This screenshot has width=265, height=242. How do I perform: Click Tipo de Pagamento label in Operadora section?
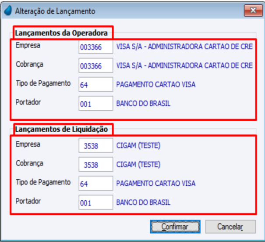[43, 83]
